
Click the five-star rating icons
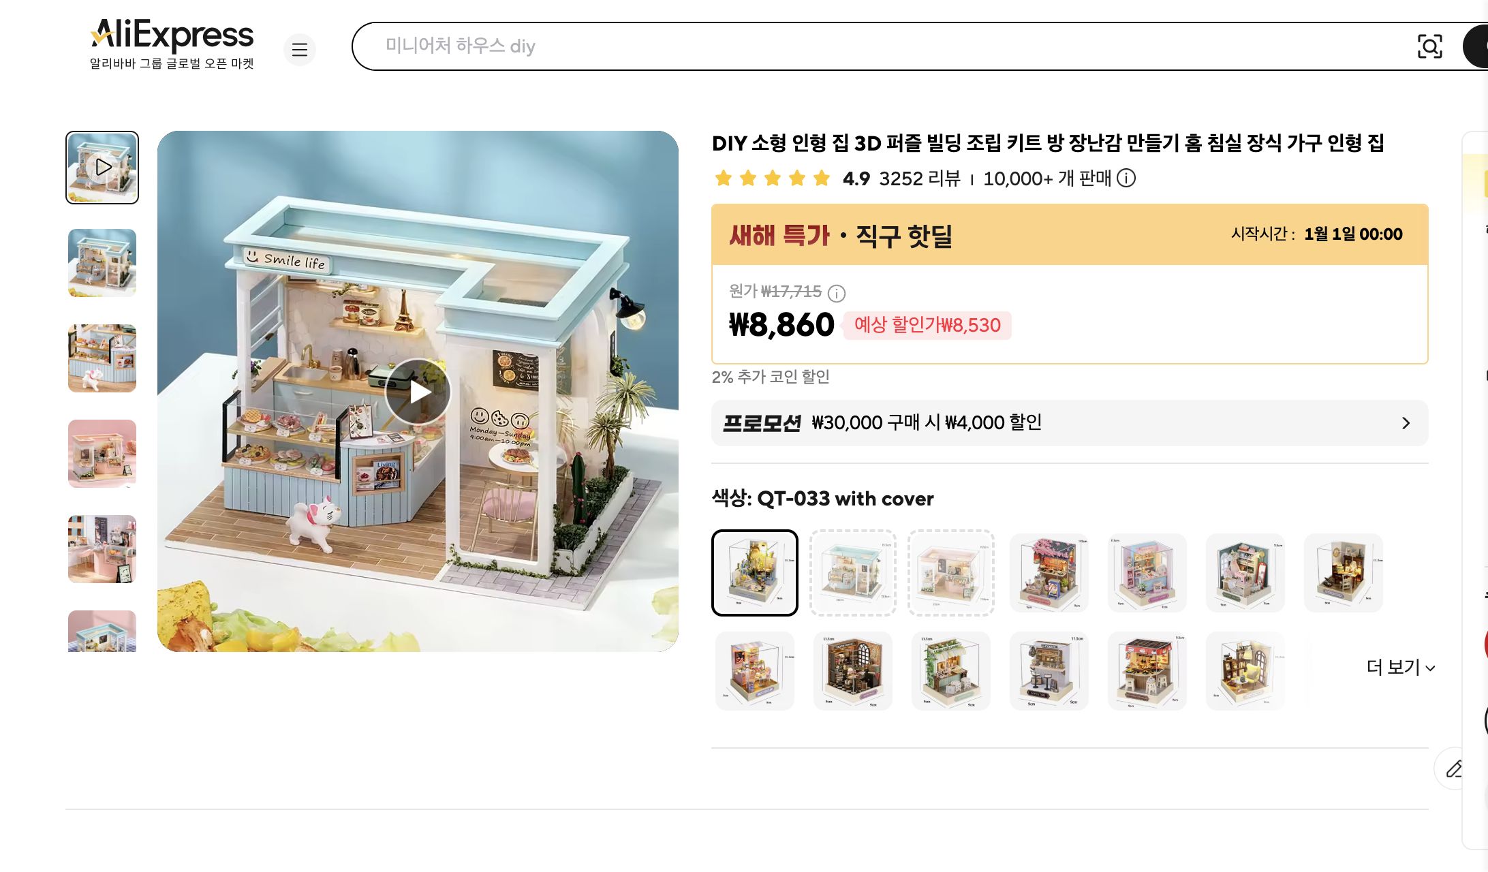click(773, 178)
